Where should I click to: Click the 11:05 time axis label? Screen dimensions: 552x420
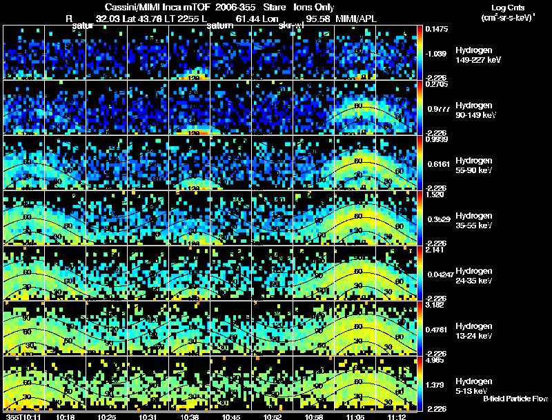click(x=355, y=417)
